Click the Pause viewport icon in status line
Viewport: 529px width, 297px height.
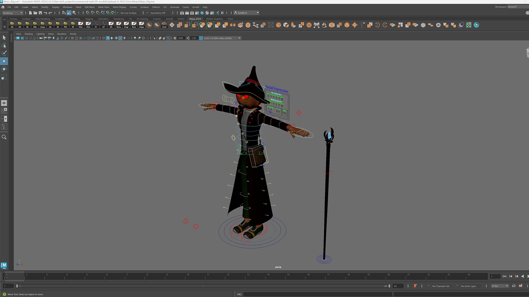click(222, 13)
